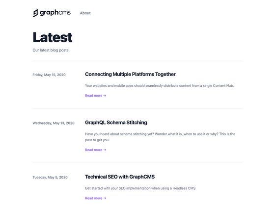Click the Latest page heading
The image size is (275, 206).
point(53,37)
